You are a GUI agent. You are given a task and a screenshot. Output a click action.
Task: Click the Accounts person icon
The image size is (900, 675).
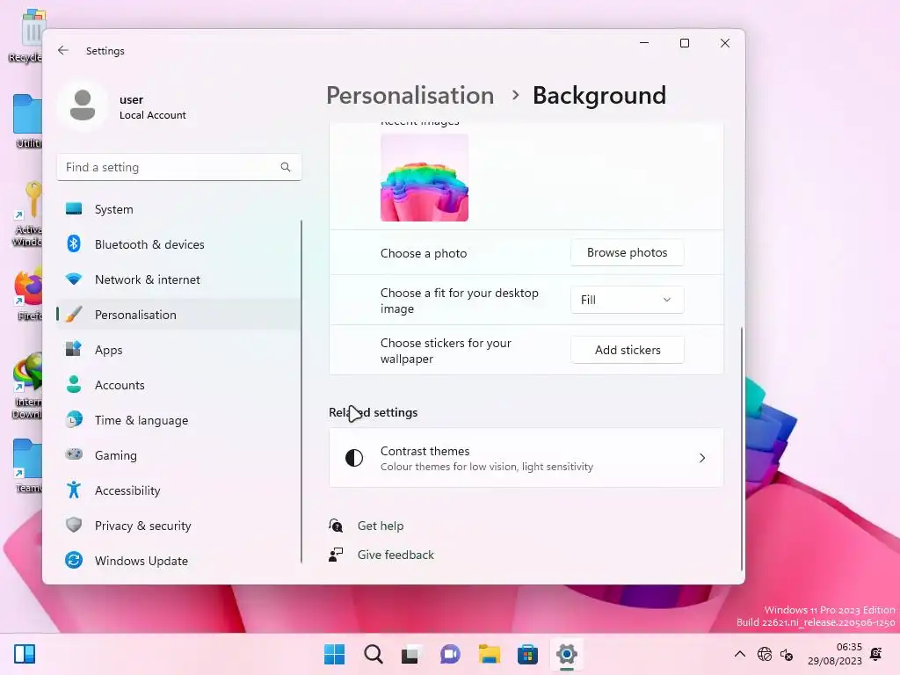74,385
